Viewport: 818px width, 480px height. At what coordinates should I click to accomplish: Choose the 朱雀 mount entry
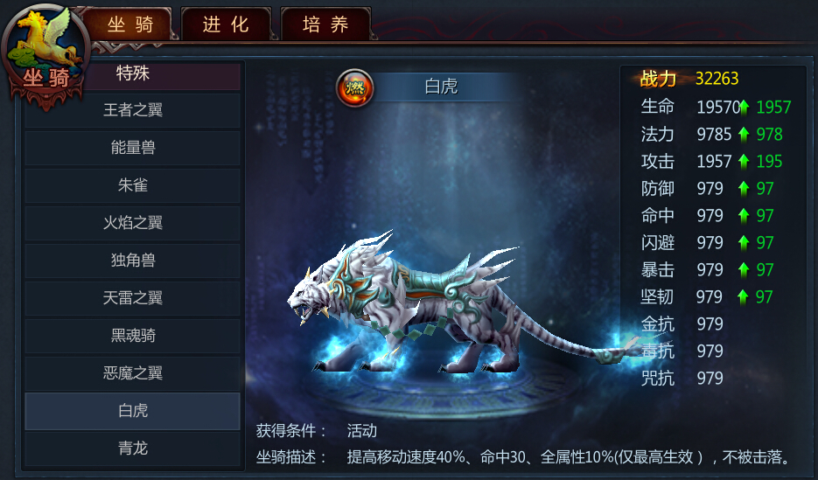pyautogui.click(x=132, y=185)
